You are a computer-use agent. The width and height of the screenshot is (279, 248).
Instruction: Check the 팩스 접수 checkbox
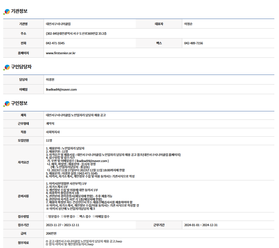(x=78, y=217)
